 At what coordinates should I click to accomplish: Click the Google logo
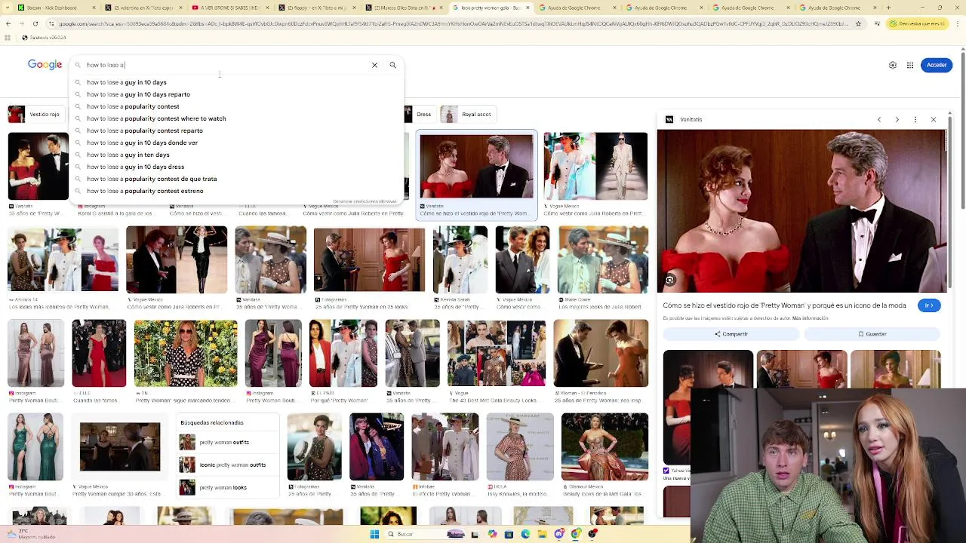(x=45, y=65)
